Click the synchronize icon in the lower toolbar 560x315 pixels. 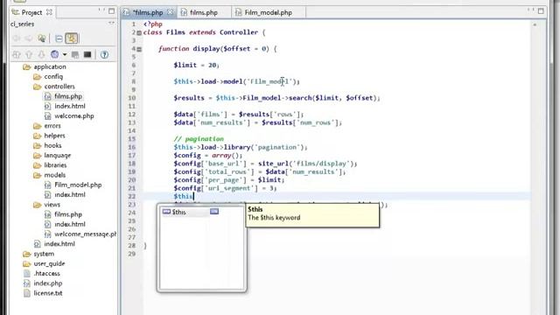(17, 54)
